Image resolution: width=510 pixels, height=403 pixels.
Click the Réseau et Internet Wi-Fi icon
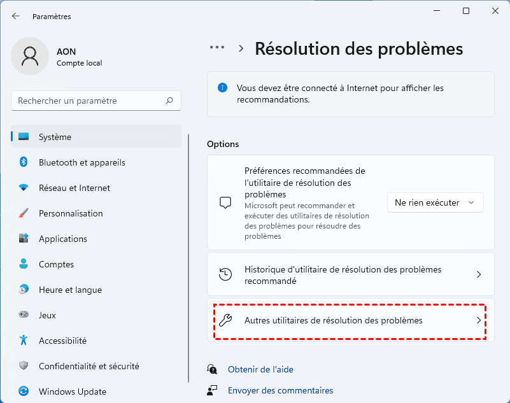point(24,188)
